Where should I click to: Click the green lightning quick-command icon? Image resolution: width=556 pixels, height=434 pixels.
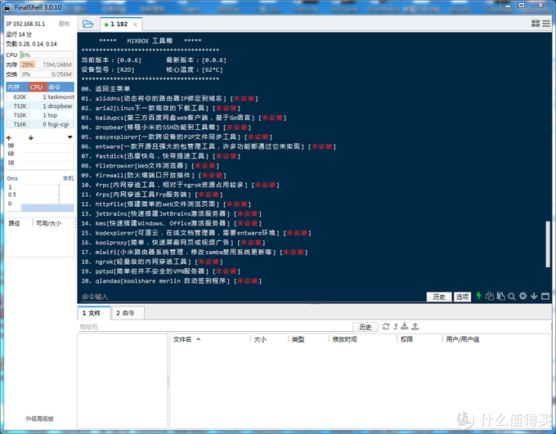[479, 297]
